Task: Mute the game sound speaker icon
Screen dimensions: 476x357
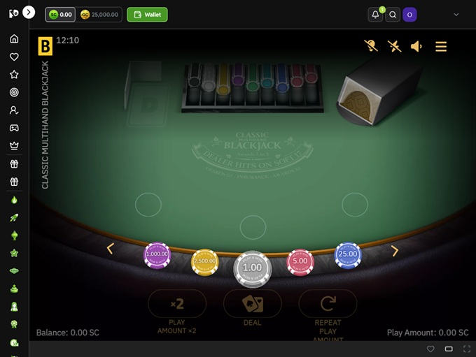Action: point(416,46)
